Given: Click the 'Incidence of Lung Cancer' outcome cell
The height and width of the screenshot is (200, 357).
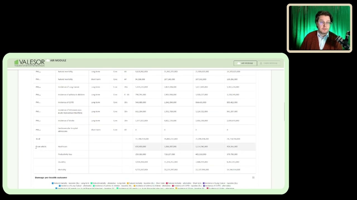Looking at the screenshot, I should 69,87.
